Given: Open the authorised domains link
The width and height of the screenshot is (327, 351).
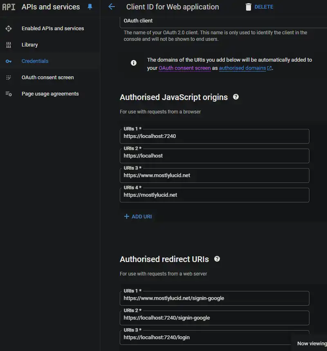Looking at the screenshot, I should tap(242, 68).
